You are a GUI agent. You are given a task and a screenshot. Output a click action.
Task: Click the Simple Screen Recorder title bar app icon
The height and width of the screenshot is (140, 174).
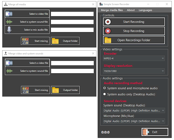click(x=101, y=4)
